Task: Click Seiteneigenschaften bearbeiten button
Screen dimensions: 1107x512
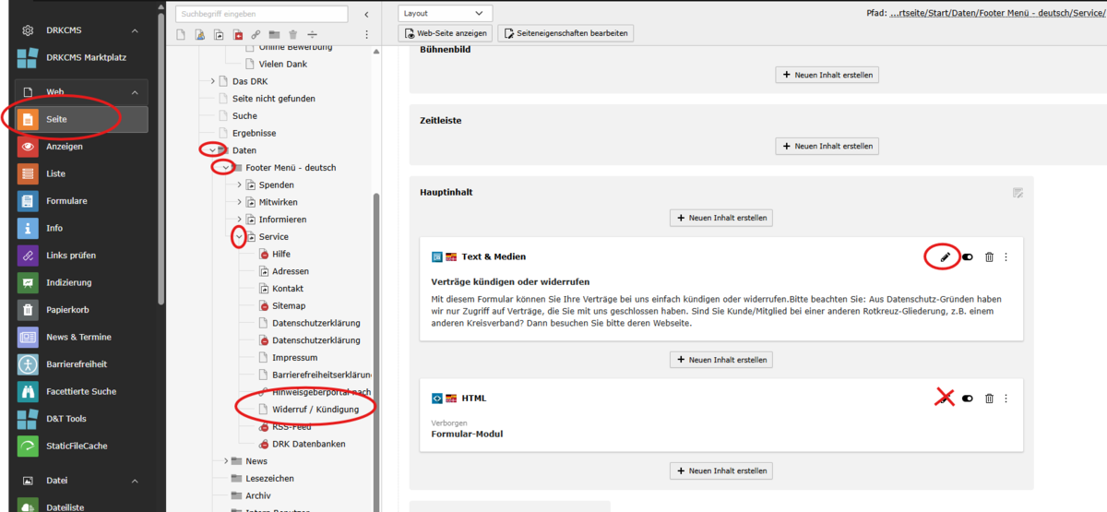Action: [565, 33]
